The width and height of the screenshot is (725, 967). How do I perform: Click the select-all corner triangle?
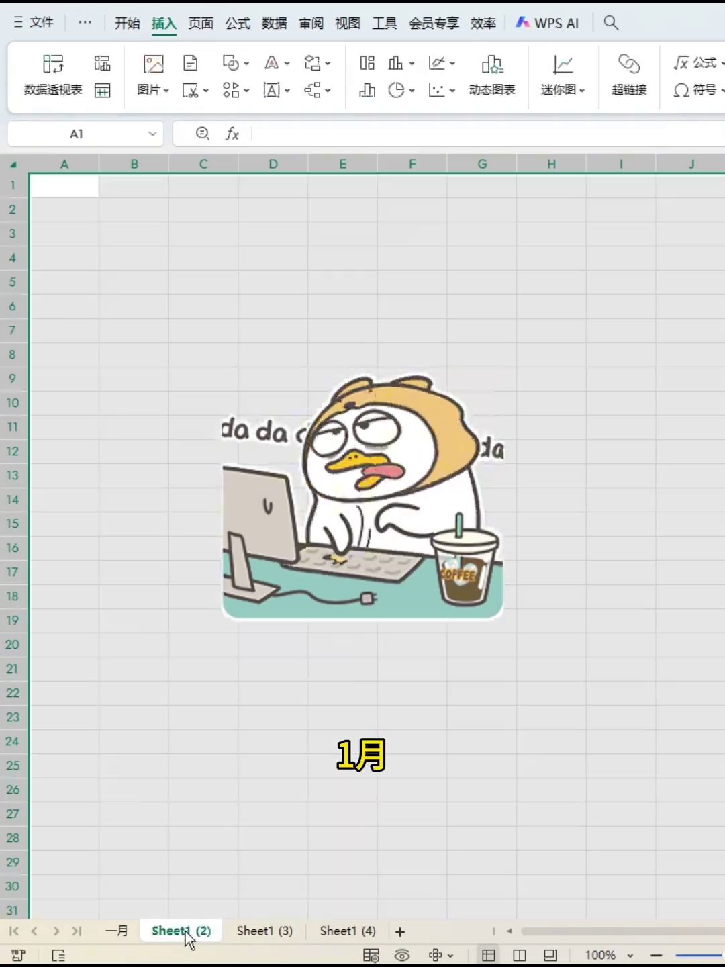pos(13,164)
